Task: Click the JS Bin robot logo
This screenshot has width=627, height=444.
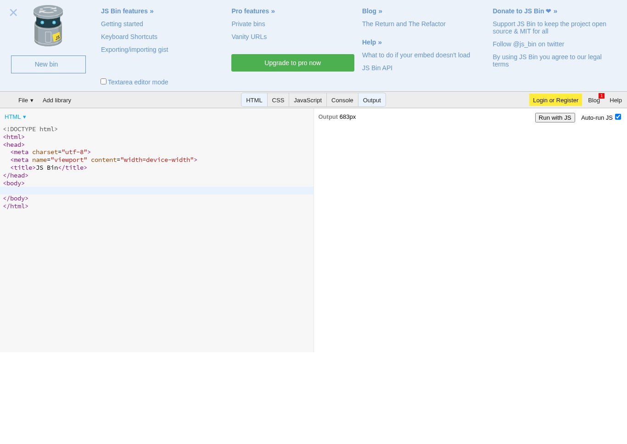Action: coord(48,26)
